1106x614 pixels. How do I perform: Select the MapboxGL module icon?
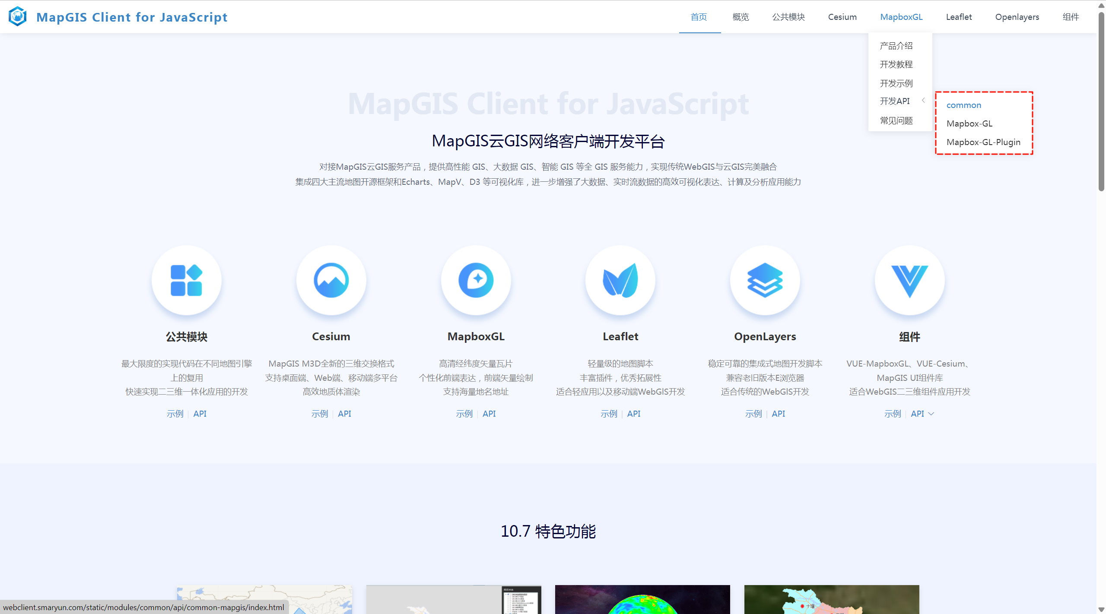pyautogui.click(x=476, y=280)
